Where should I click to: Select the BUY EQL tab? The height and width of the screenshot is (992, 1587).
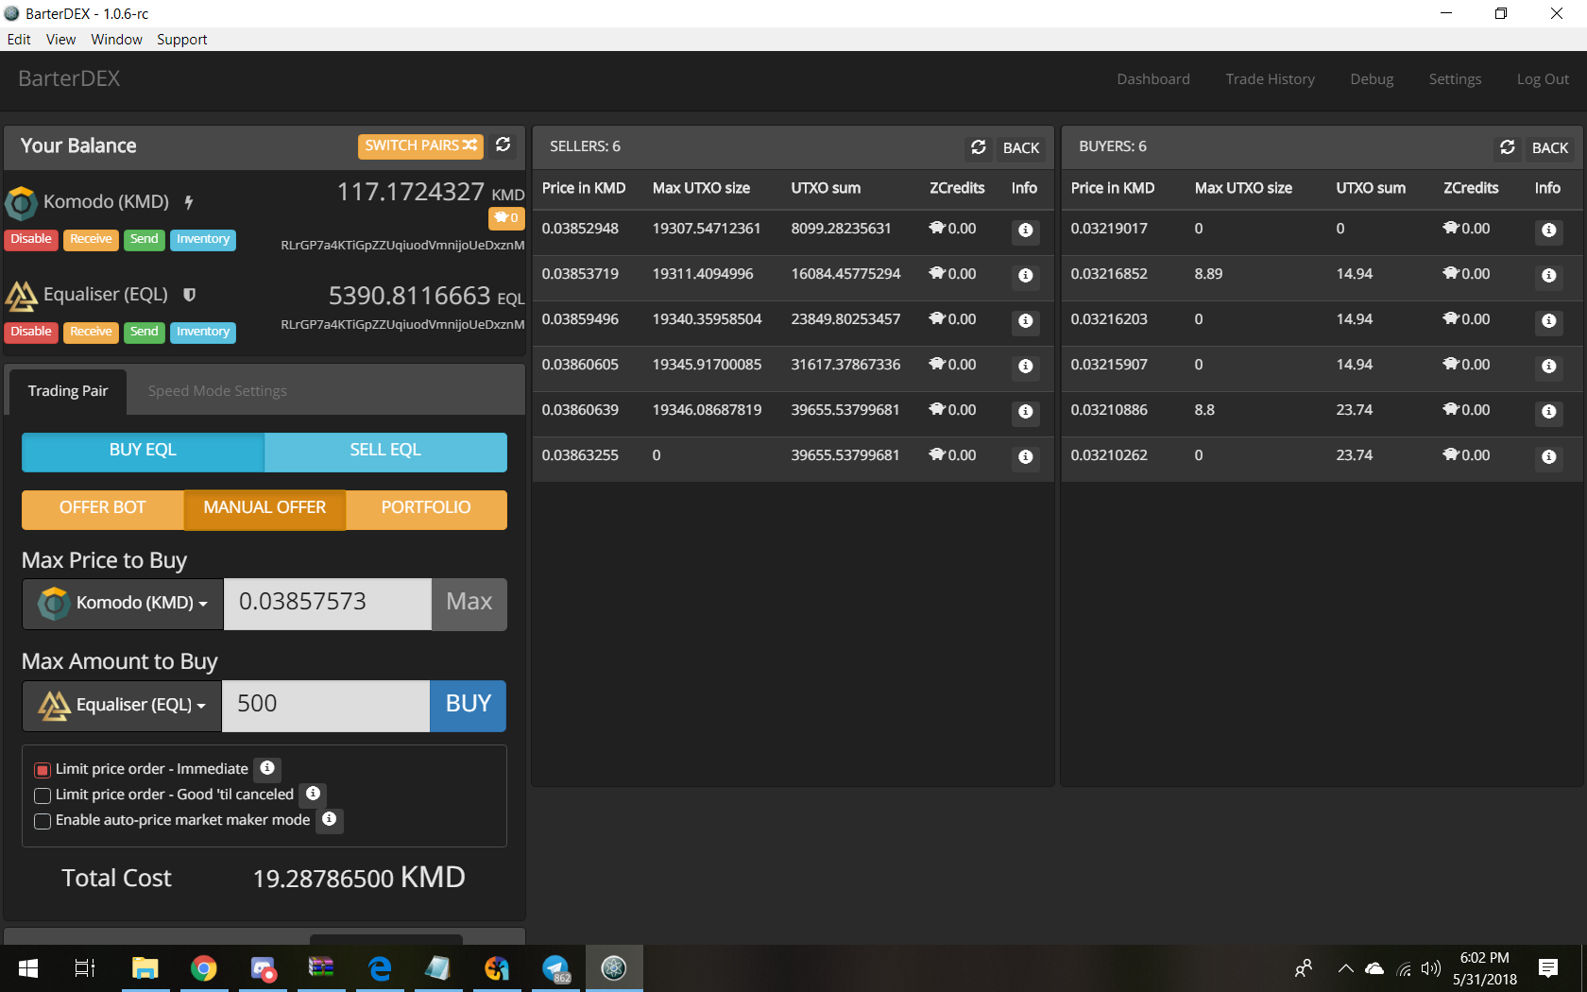[143, 452]
